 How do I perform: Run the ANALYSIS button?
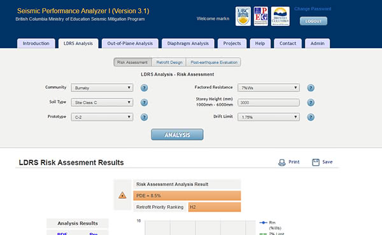(x=177, y=135)
